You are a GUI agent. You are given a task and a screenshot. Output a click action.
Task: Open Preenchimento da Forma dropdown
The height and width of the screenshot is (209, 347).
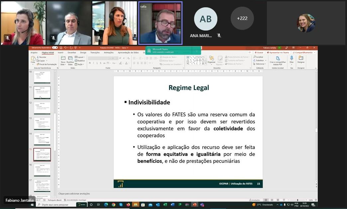tap(237, 57)
